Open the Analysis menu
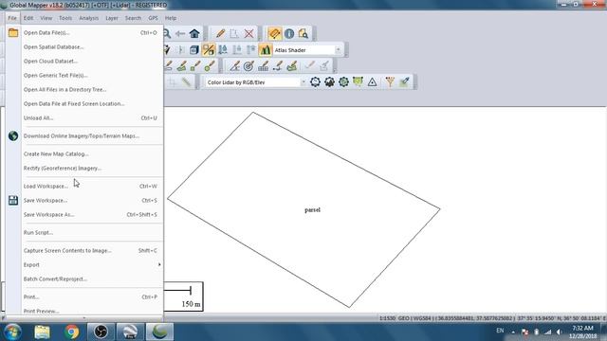This screenshot has width=607, height=341. (x=88, y=18)
